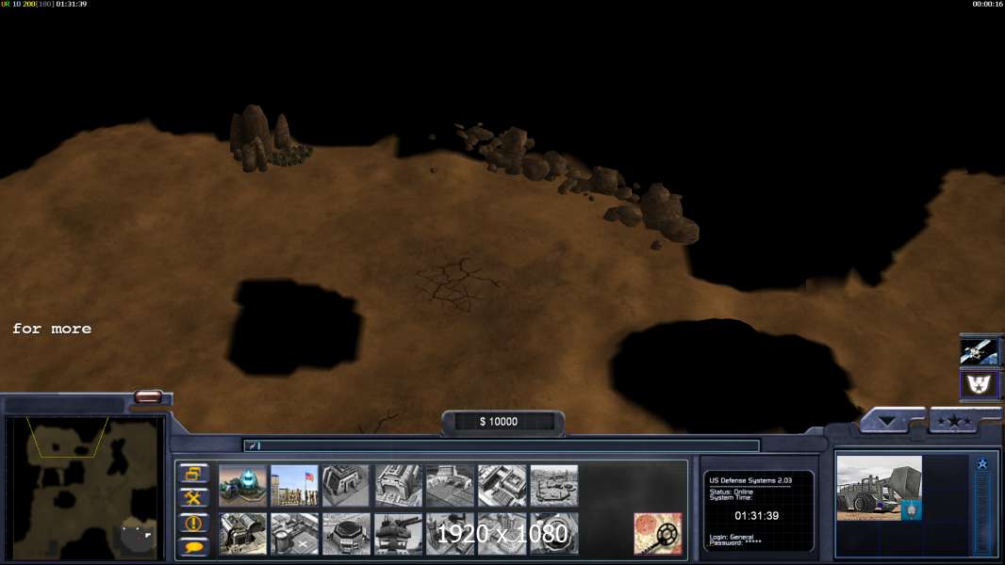This screenshot has width=1005, height=565.
Task: Activate the dozer clear mines command
Action: click(658, 533)
